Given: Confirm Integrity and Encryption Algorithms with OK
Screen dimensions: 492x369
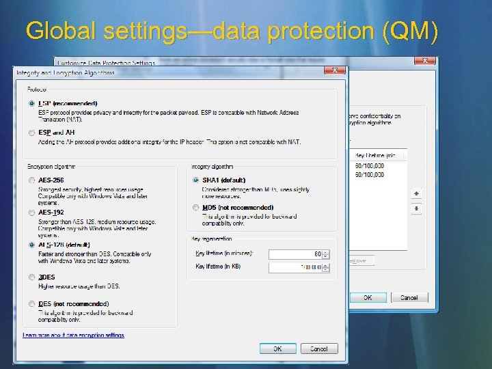Looking at the screenshot, I should [277, 348].
